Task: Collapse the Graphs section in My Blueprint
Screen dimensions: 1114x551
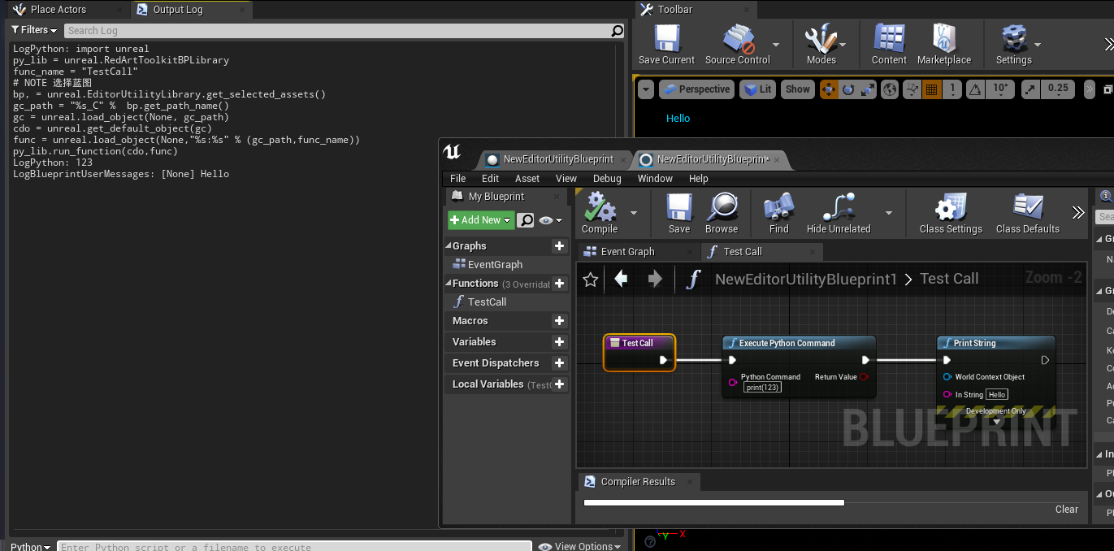Action: [449, 246]
